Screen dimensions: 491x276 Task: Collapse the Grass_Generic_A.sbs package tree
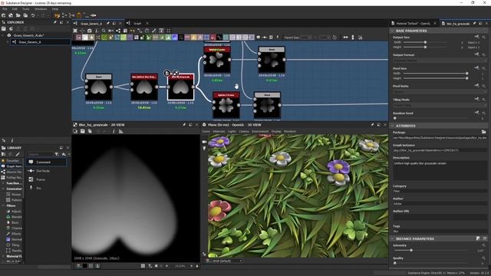click(x=3, y=35)
